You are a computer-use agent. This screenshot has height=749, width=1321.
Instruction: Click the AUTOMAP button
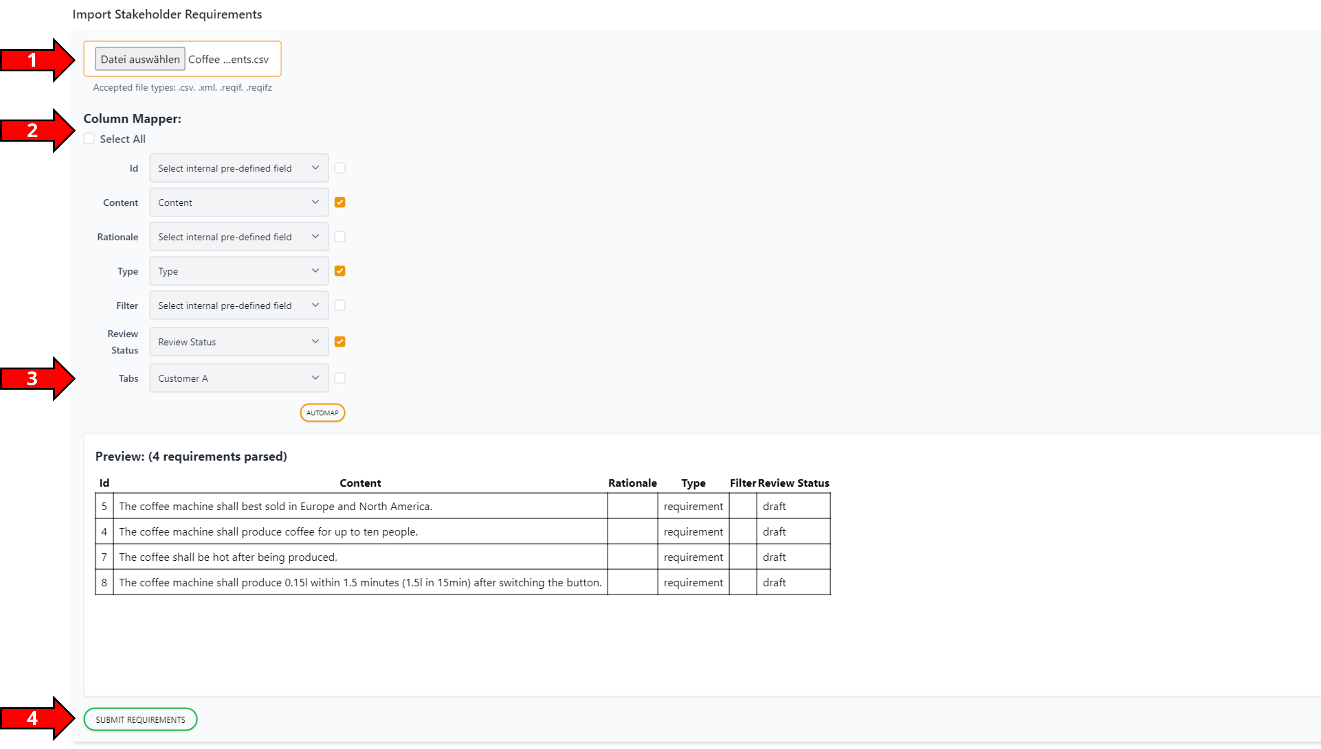[x=322, y=412]
